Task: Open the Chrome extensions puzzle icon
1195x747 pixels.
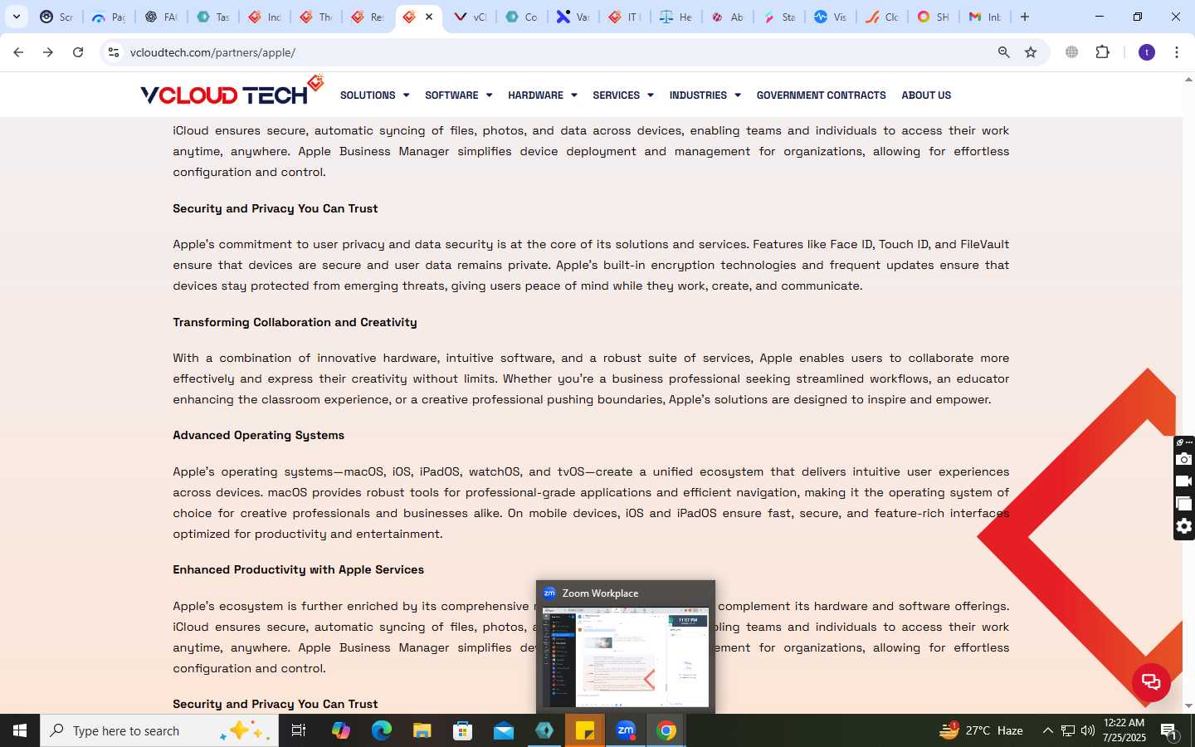Action: pyautogui.click(x=1102, y=52)
